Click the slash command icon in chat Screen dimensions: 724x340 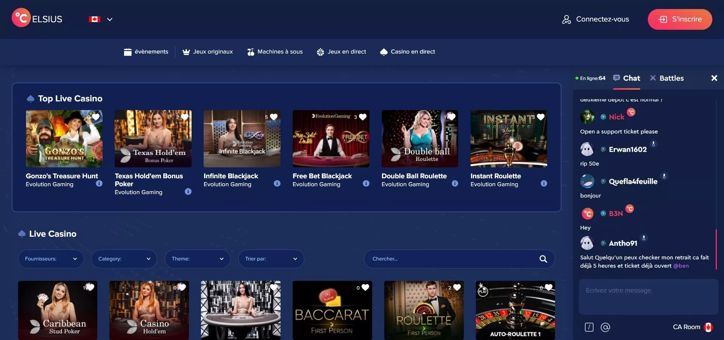tap(589, 327)
